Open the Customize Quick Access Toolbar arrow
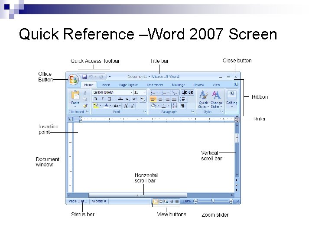The height and width of the screenshot is (234, 312). click(x=110, y=77)
